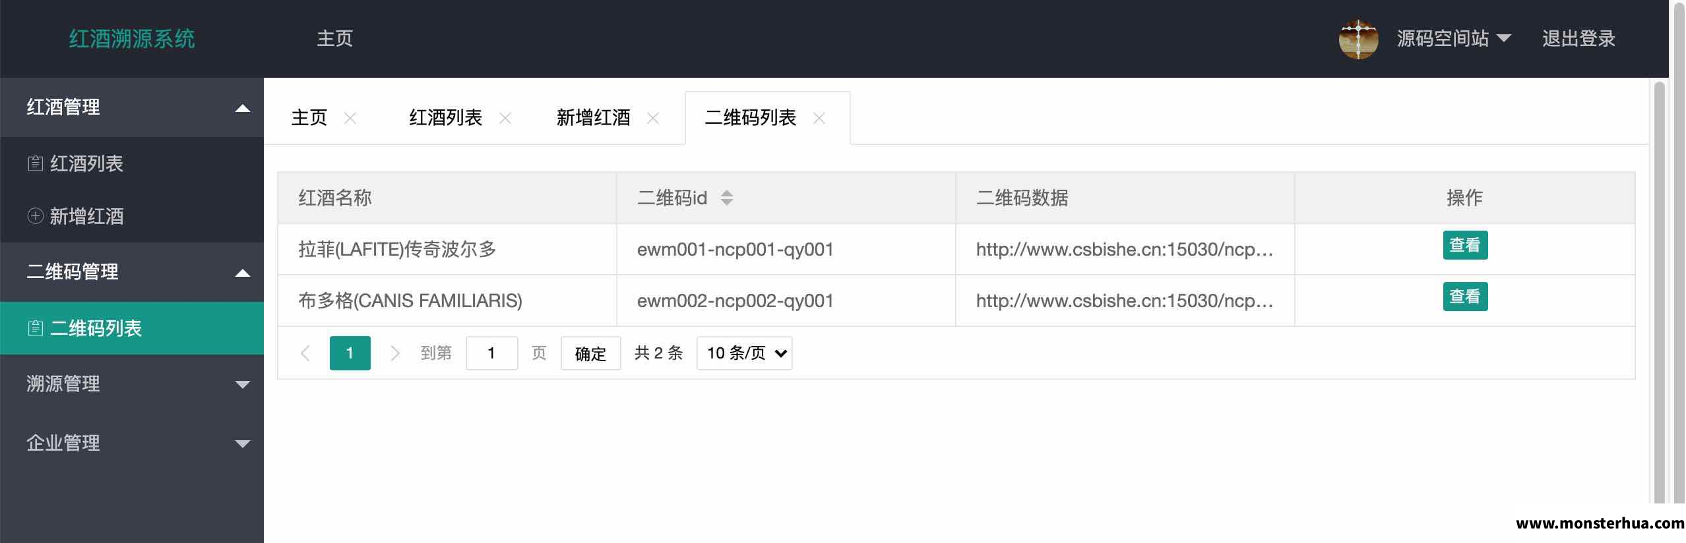Image resolution: width=1686 pixels, height=543 pixels.
Task: Click 退出登录 to log out
Action: (x=1578, y=39)
